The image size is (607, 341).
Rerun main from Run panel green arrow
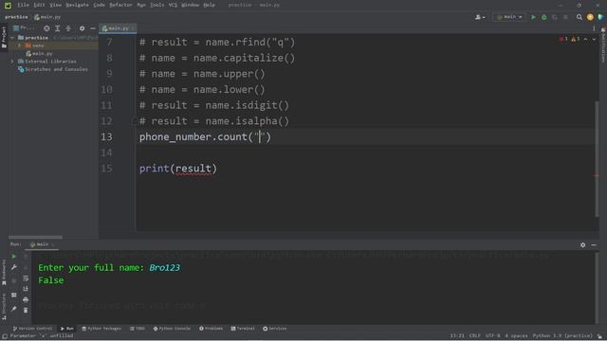(x=14, y=256)
